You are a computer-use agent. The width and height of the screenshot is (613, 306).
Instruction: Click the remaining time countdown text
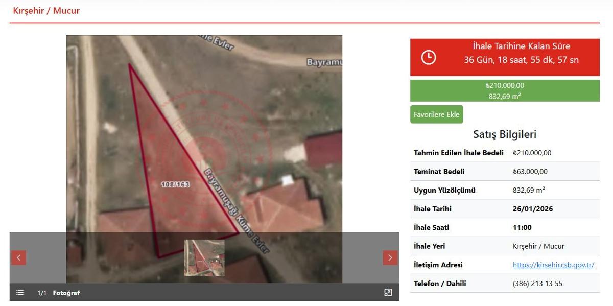tap(521, 60)
